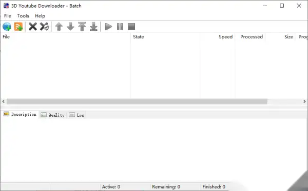308x191 pixels.
Task: Click the horizontal scrollbar right arrow
Action: pos(304,101)
